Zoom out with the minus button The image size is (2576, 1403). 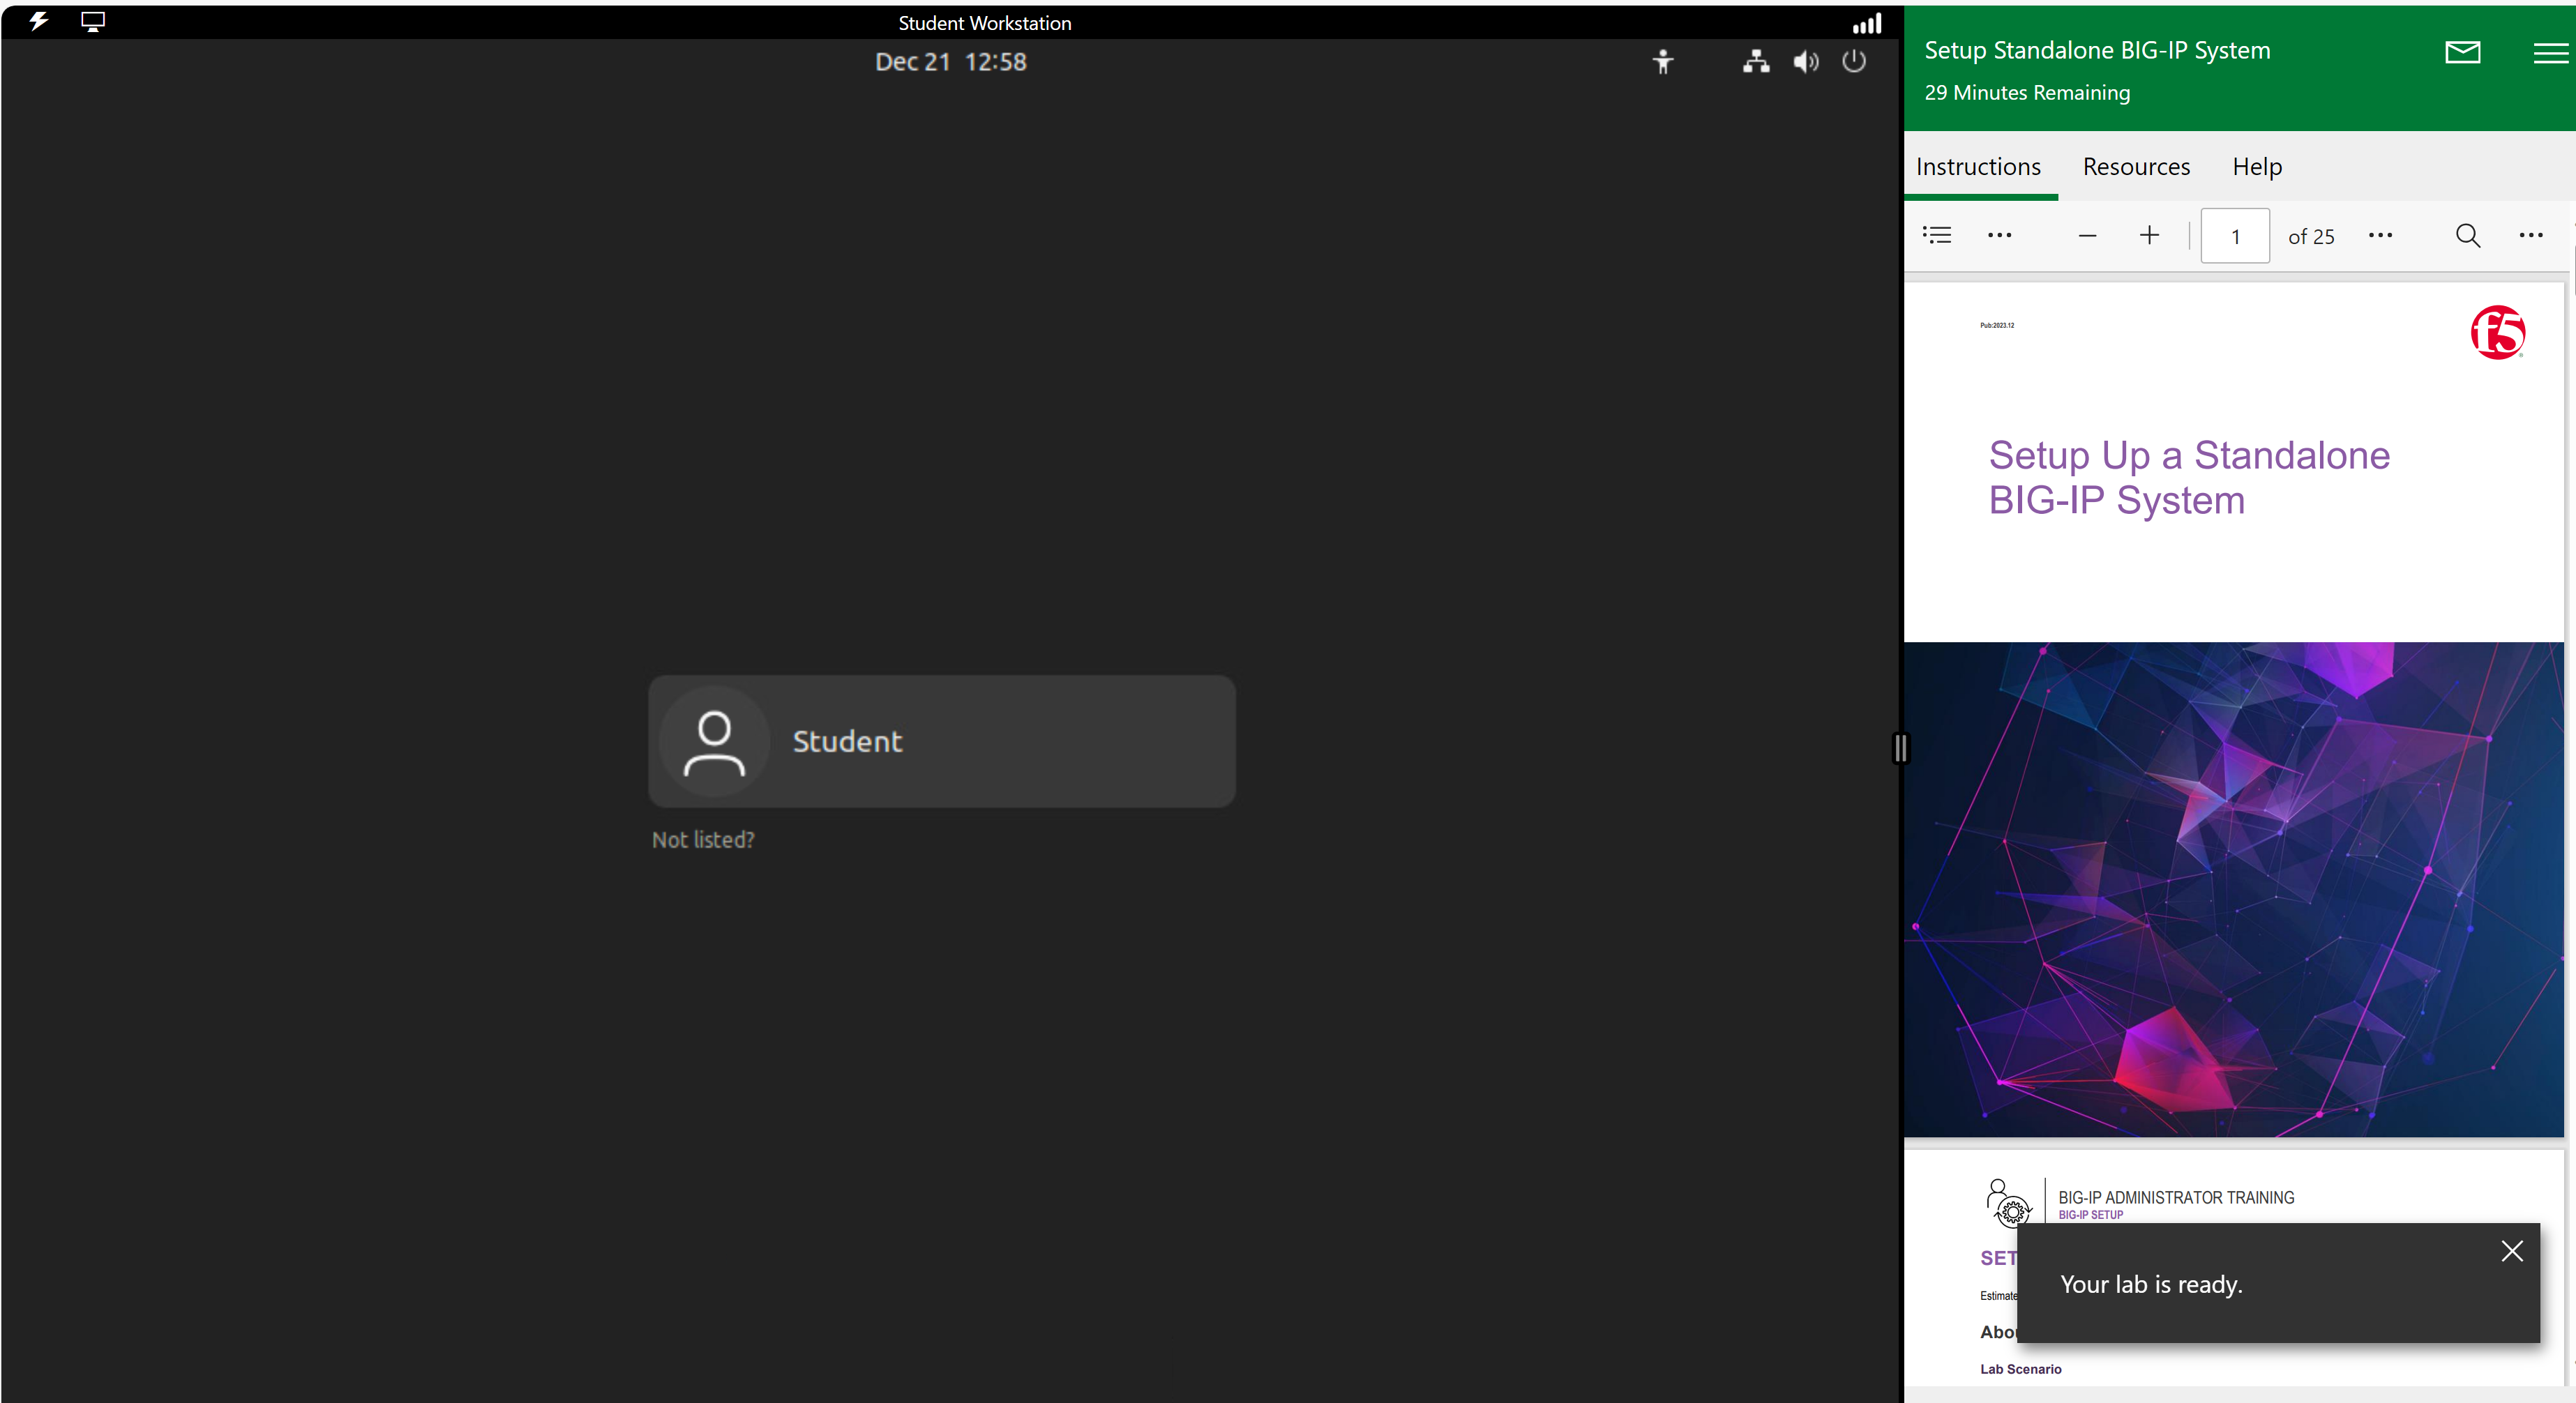[2086, 236]
